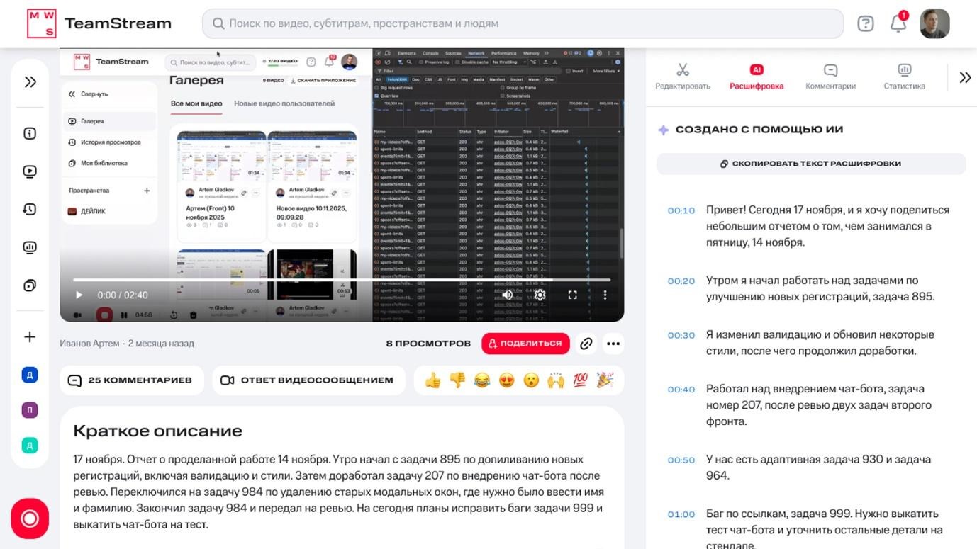The image size is (977, 549).
Task: Click the search field at the top
Action: (x=521, y=23)
